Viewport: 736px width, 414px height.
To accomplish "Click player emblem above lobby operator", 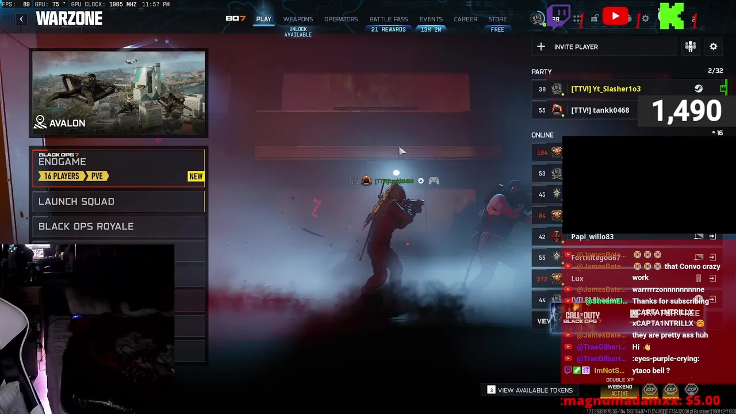I will (366, 181).
